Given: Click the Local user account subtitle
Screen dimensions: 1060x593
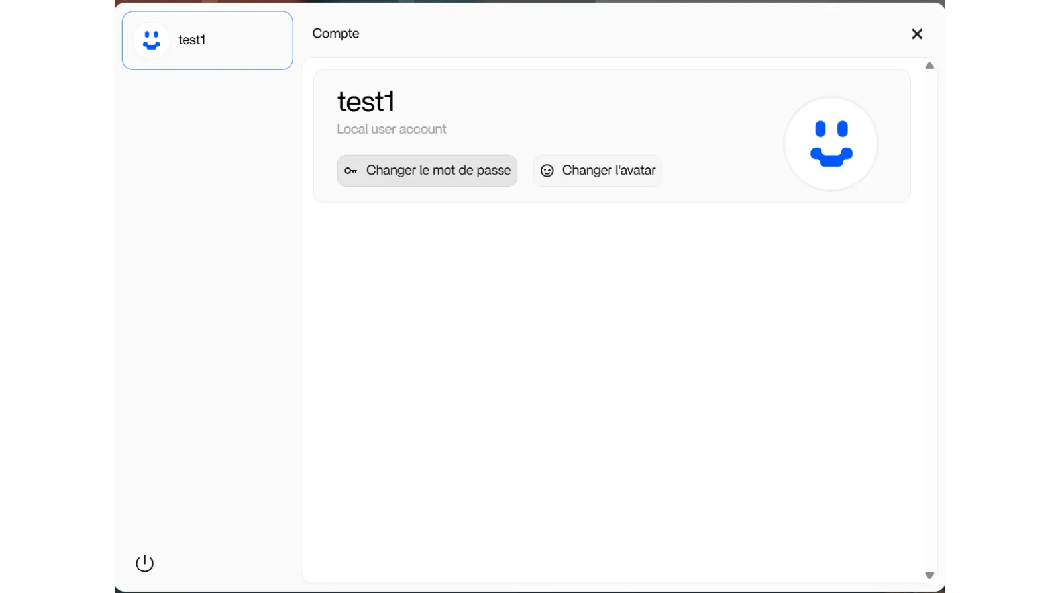Looking at the screenshot, I should pyautogui.click(x=391, y=130).
